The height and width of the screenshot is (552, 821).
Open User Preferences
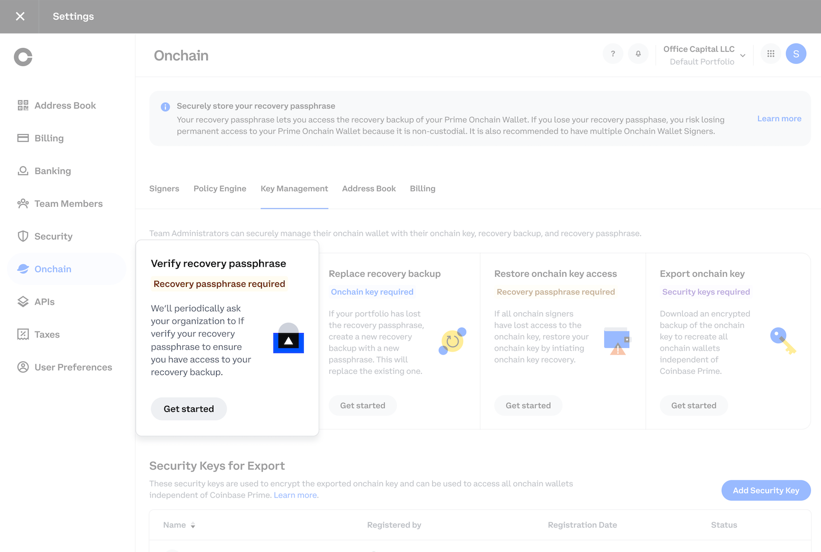coord(73,367)
